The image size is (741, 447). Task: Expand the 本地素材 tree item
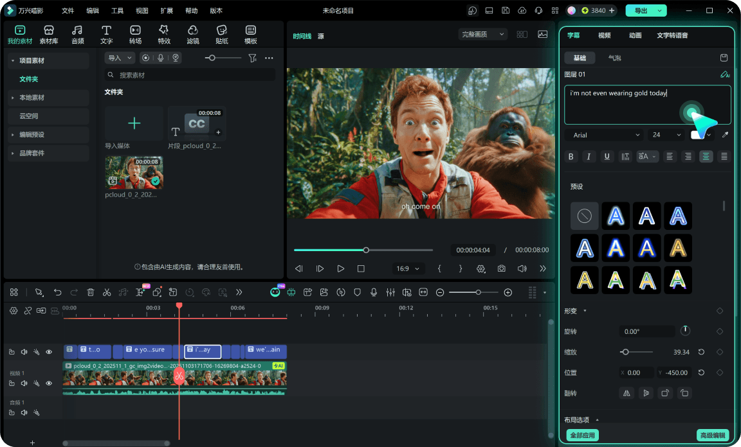coord(13,98)
